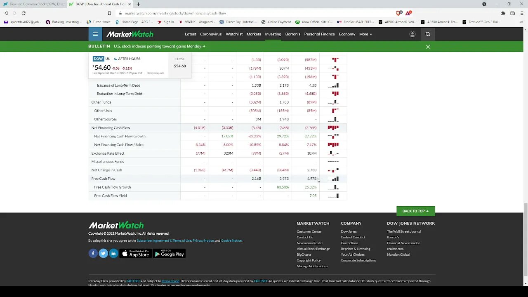Open the Economy section

point(347,34)
